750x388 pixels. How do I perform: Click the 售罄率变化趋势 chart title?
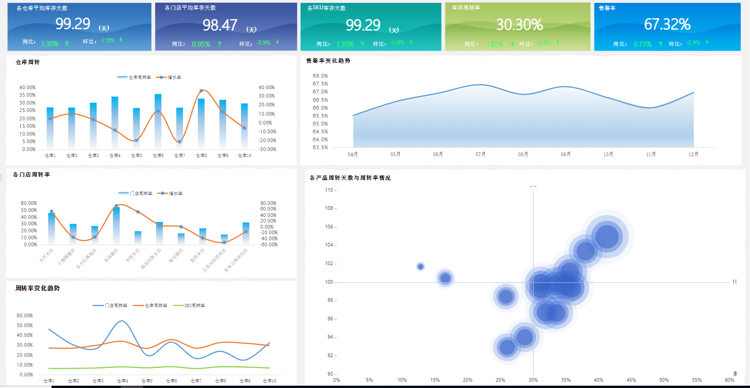(x=328, y=60)
